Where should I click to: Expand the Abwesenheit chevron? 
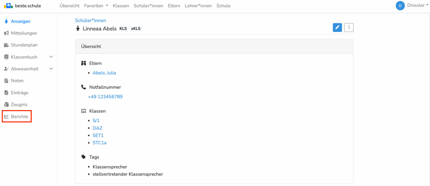[x=51, y=69]
